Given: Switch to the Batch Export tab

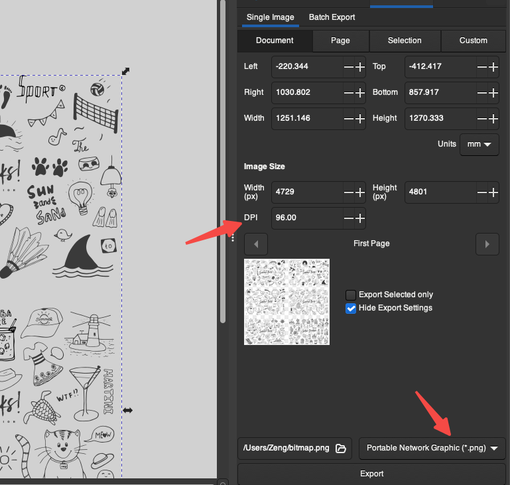Looking at the screenshot, I should (x=332, y=17).
